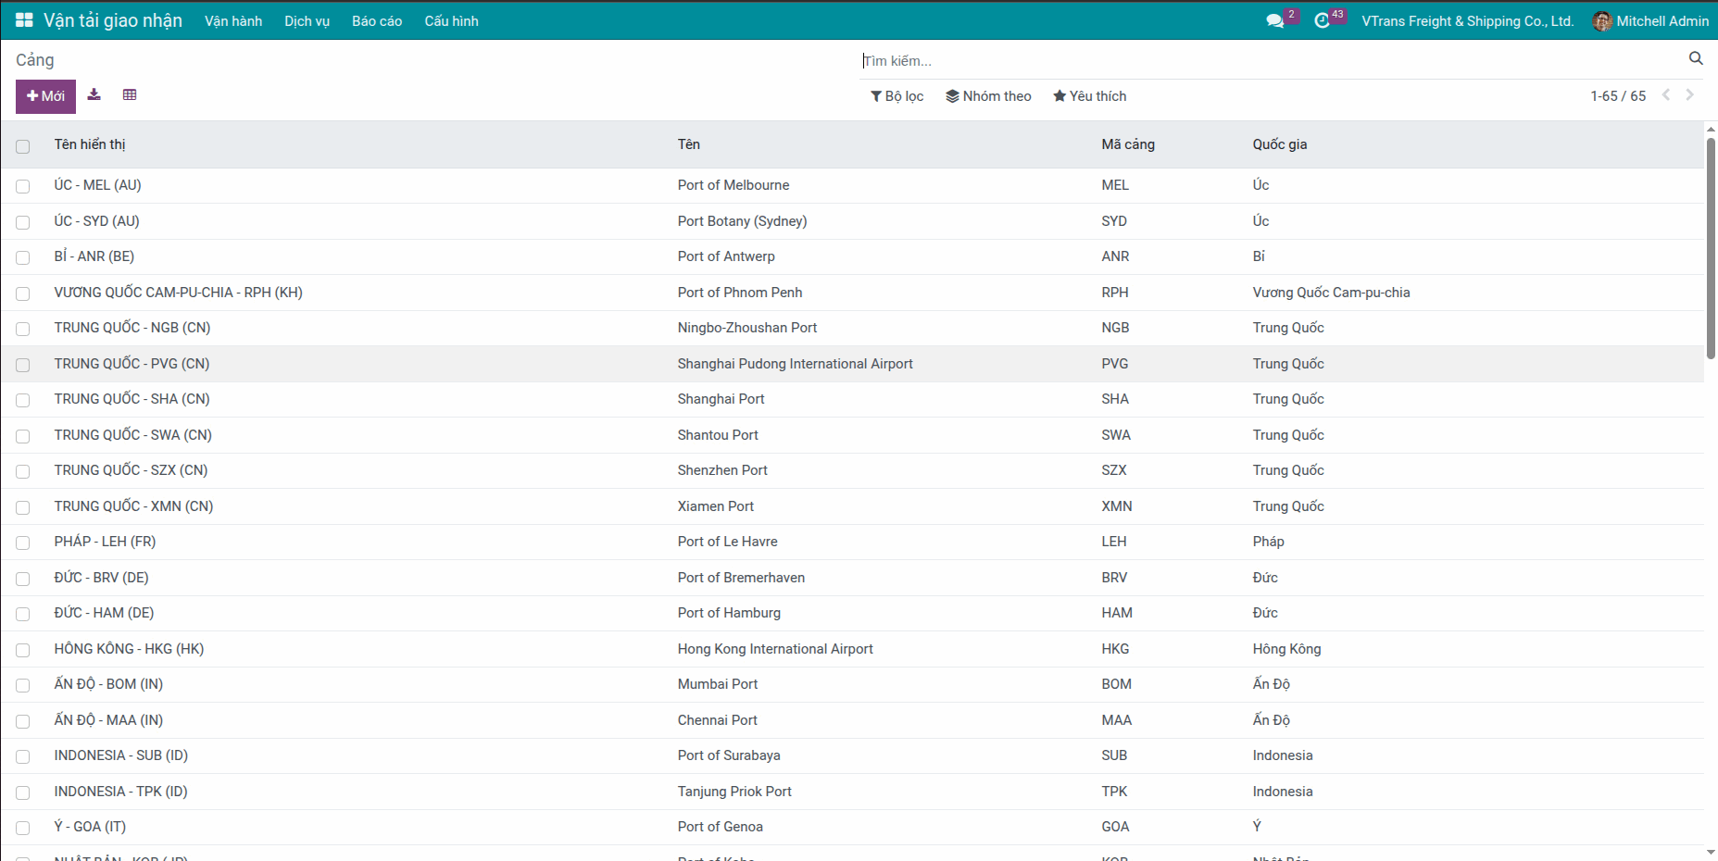Screen dimensions: 1718x861
Task: Select all rows with header checkbox
Action: coord(23,146)
